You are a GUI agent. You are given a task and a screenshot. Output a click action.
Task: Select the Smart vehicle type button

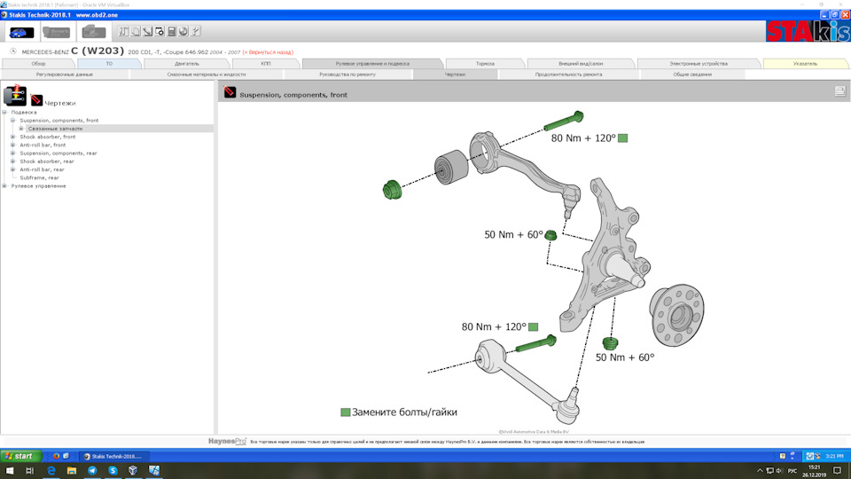(x=56, y=33)
